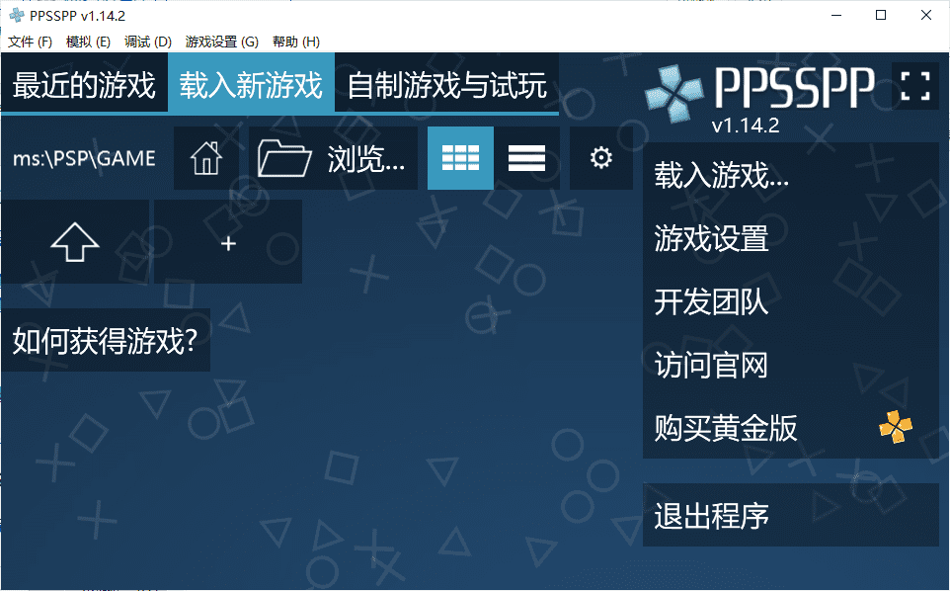Screen dimensions: 950x591
Task: Switch to grid view layout
Action: (460, 158)
